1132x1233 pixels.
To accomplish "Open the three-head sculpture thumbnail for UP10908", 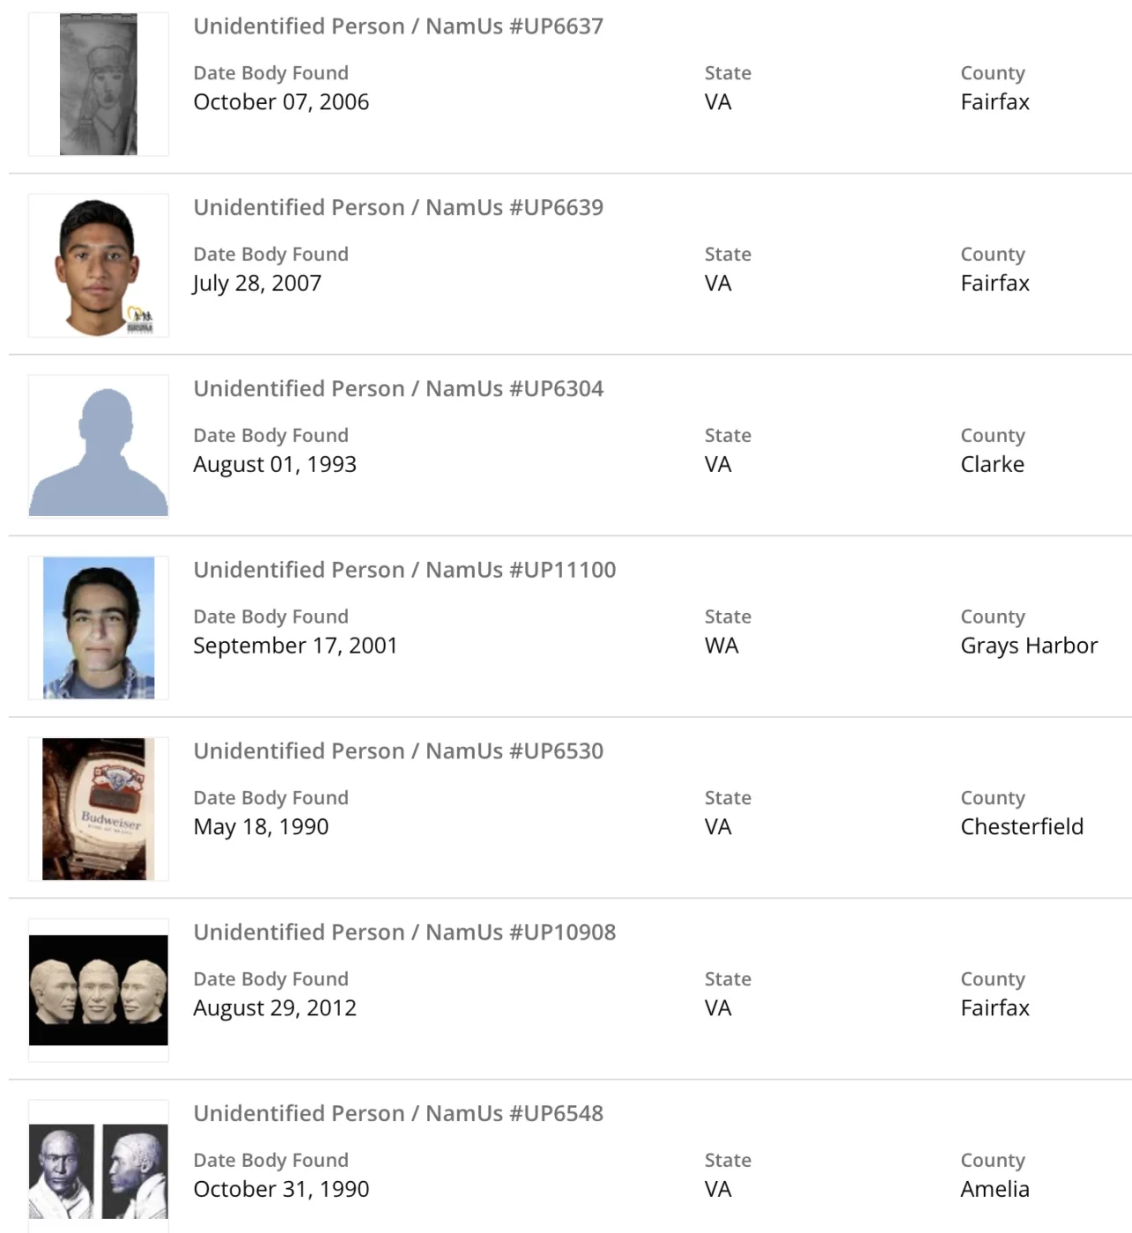I will [x=98, y=990].
